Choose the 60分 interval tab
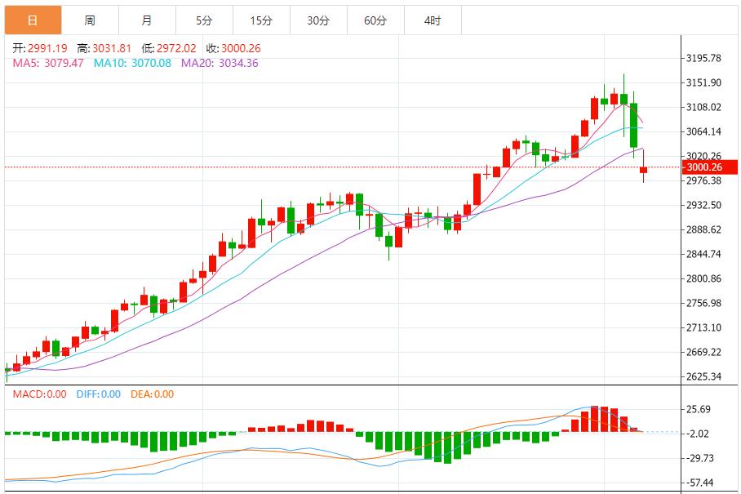The image size is (741, 494). click(375, 20)
